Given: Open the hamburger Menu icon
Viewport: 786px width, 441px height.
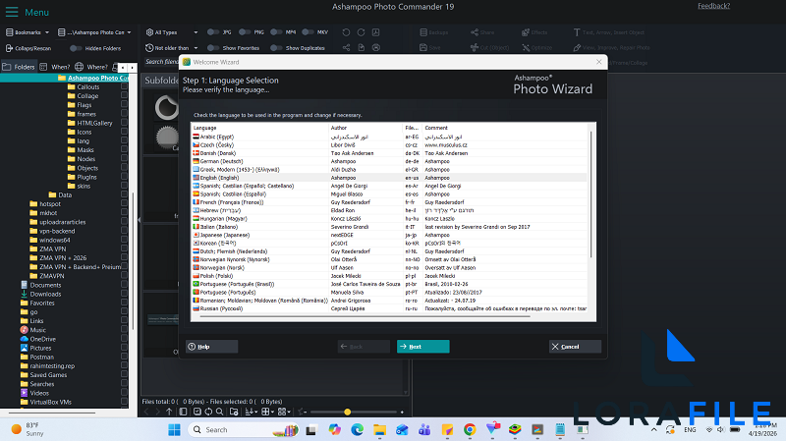Looking at the screenshot, I should (x=12, y=12).
